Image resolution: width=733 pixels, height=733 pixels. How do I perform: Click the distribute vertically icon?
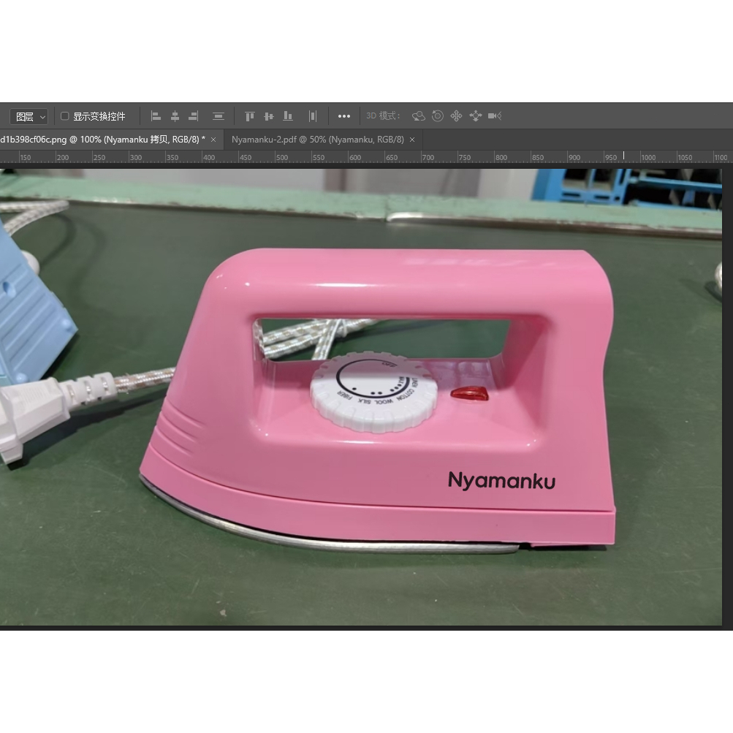pos(218,116)
